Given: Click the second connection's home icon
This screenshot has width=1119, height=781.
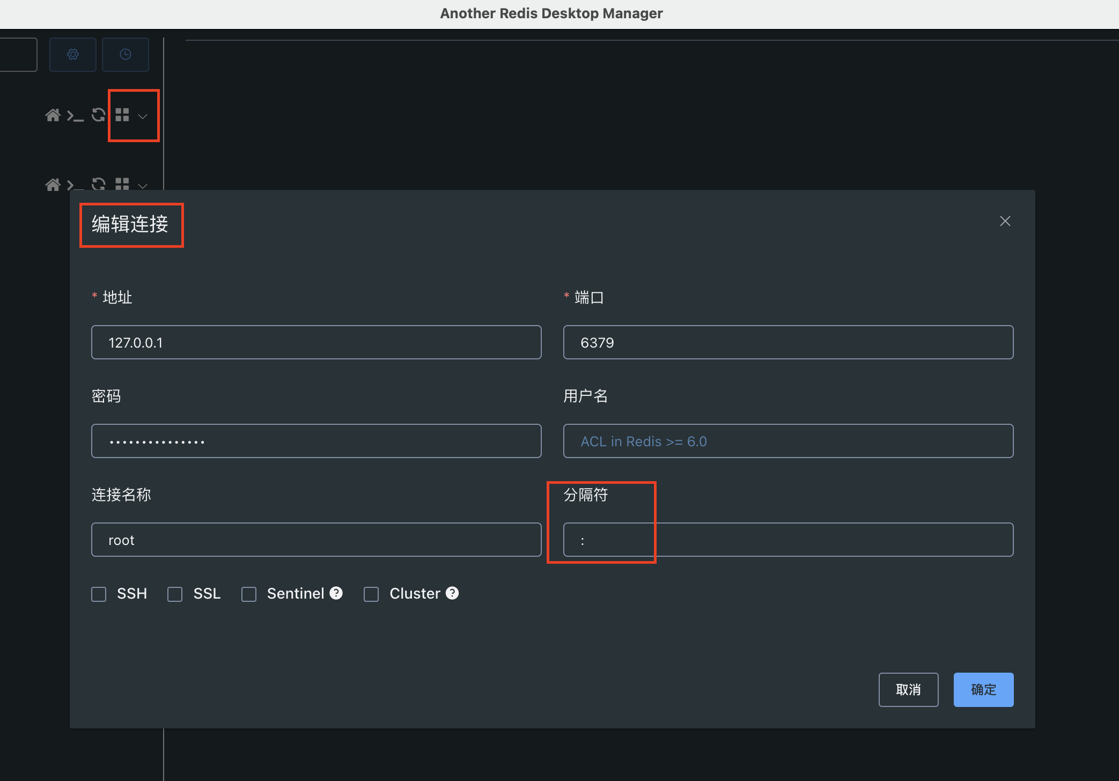Looking at the screenshot, I should (x=53, y=185).
